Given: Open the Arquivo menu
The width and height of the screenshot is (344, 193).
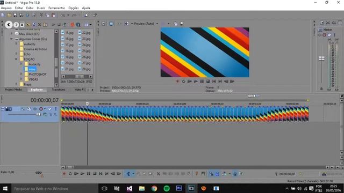Looking at the screenshot, I should point(6,8).
